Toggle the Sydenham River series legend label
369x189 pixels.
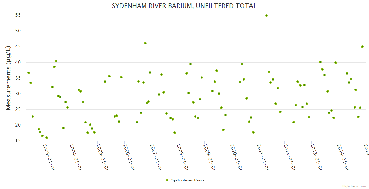tap(188, 180)
